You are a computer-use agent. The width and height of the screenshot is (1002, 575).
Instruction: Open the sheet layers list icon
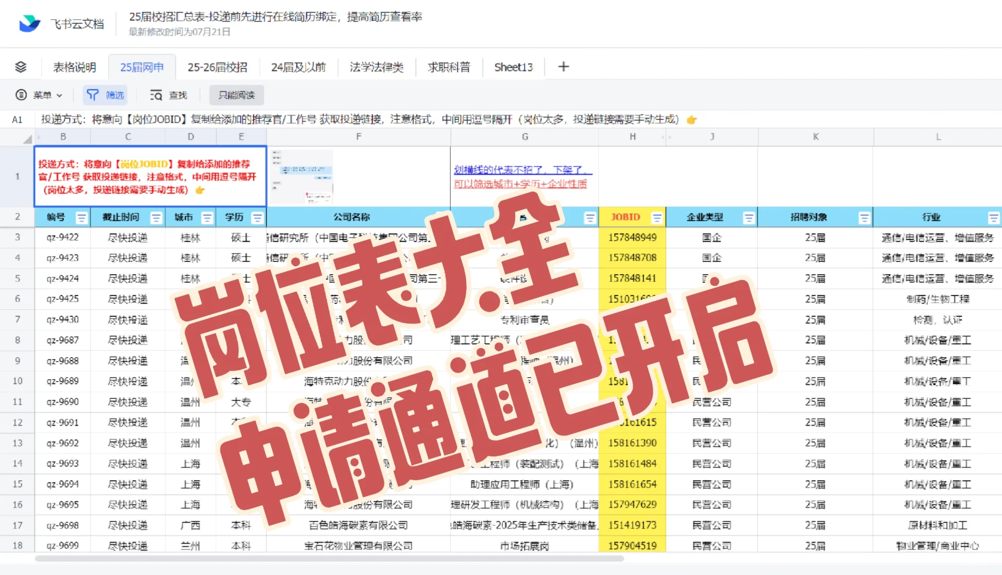point(21,67)
